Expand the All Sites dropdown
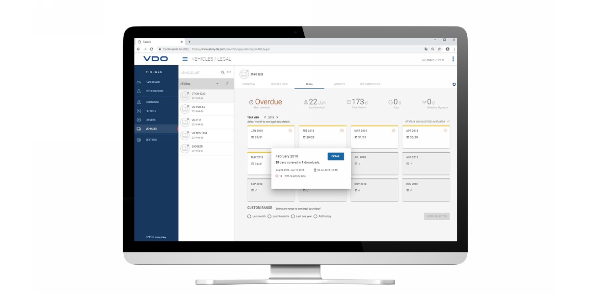This screenshot has height=294, width=589. coord(217,84)
